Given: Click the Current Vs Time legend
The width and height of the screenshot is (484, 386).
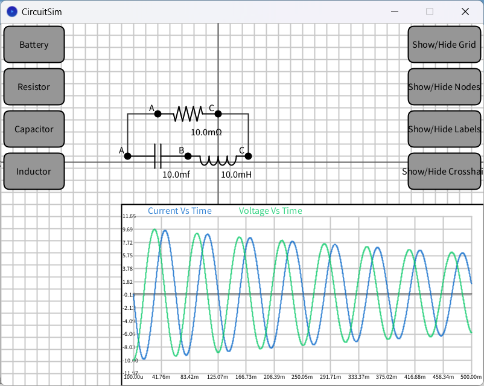Looking at the screenshot, I should click(180, 211).
